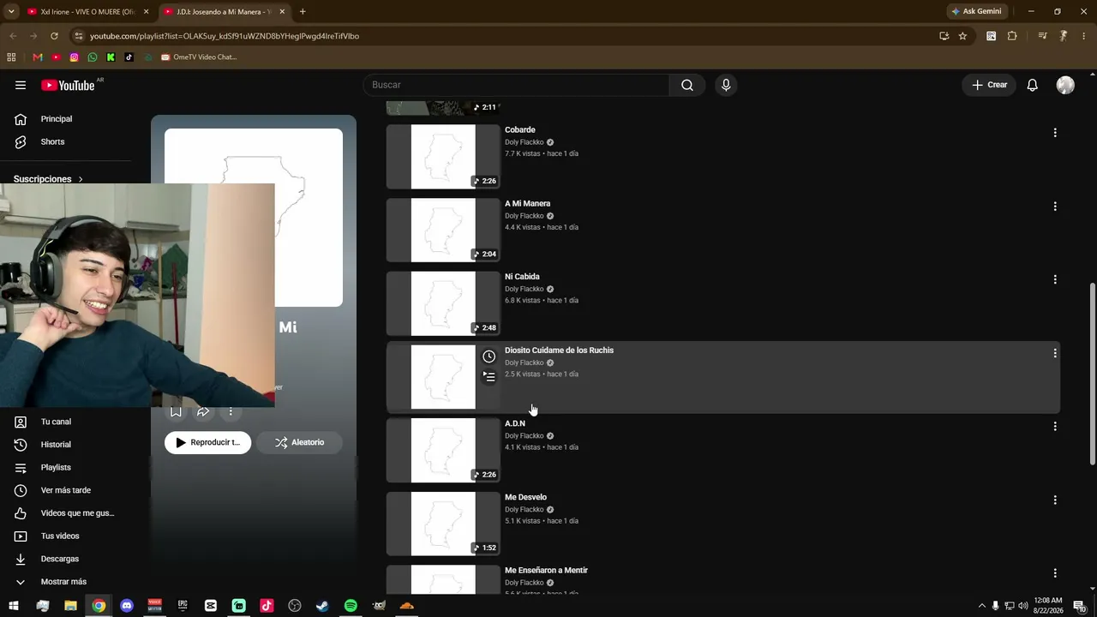This screenshot has width=1097, height=617.
Task: Open OBS Studio from the taskbar
Action: 295,606
